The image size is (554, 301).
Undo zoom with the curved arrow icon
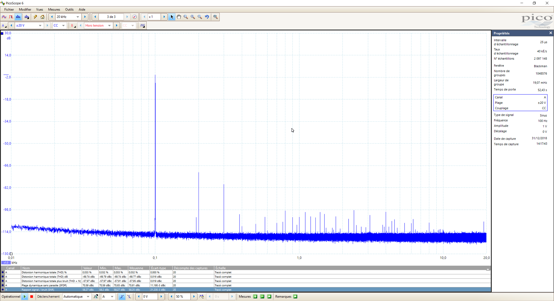[x=207, y=17]
